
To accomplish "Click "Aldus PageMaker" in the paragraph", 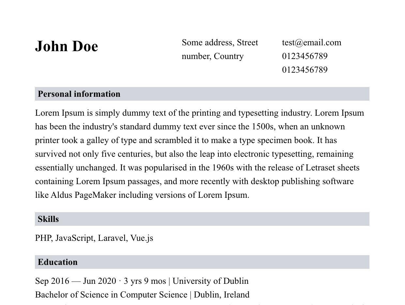I will click(83, 195).
